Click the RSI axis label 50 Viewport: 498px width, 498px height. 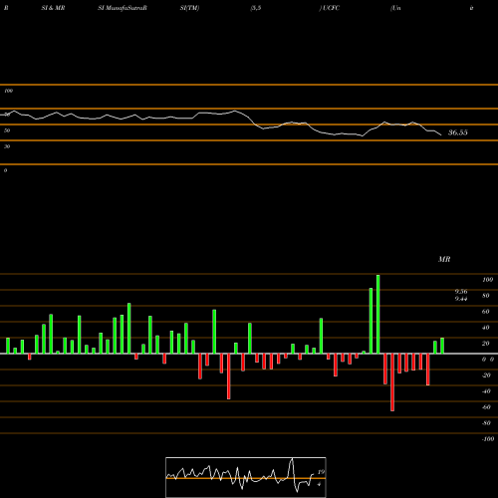(x=7, y=130)
